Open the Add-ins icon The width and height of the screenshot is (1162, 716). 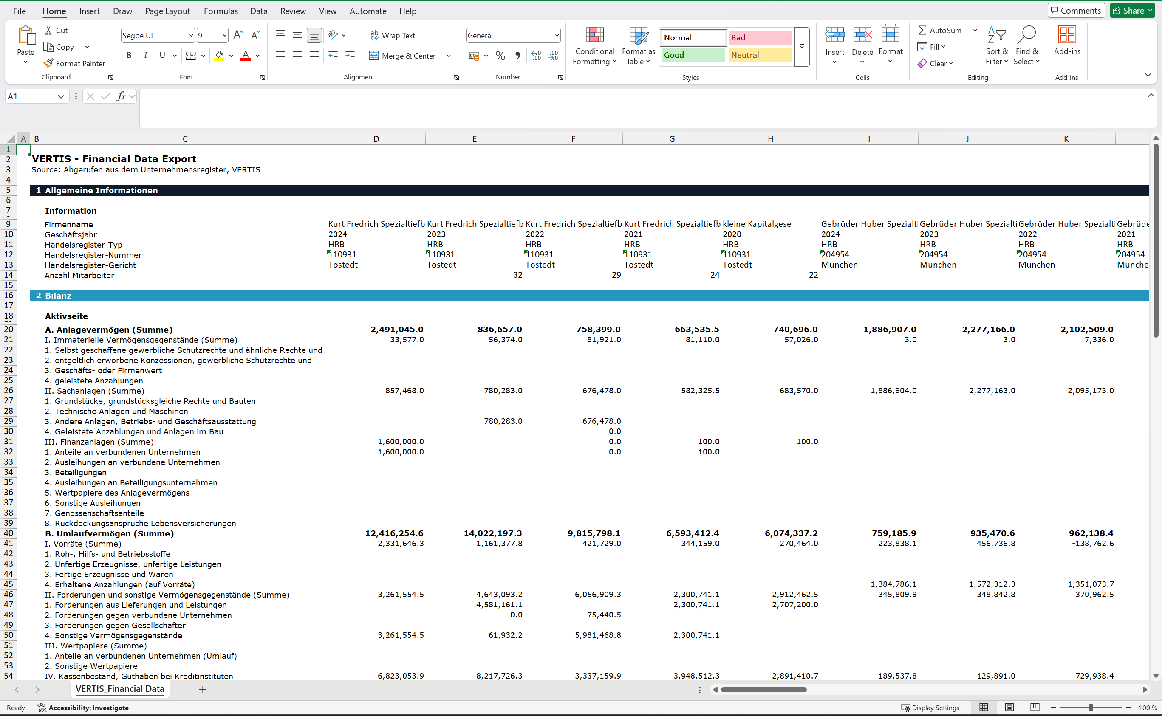click(x=1067, y=35)
